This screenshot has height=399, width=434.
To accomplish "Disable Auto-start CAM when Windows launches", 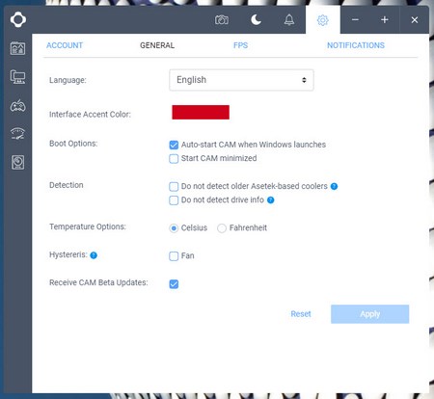I will point(174,145).
